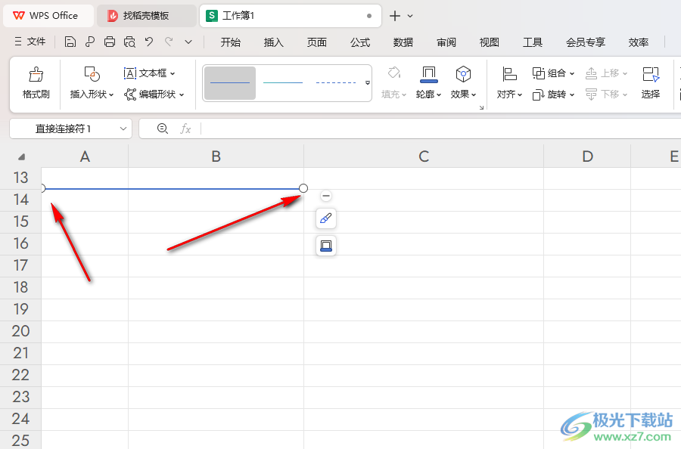Switch to the 视图 View tab
Viewport: 681px width, 449px height.
tap(490, 42)
